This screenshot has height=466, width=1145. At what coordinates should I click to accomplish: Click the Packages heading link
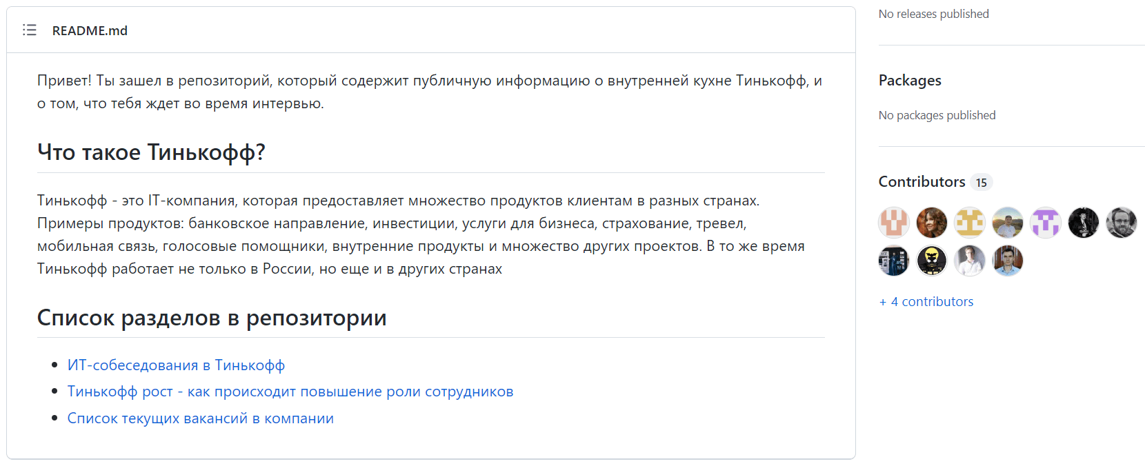tap(910, 81)
